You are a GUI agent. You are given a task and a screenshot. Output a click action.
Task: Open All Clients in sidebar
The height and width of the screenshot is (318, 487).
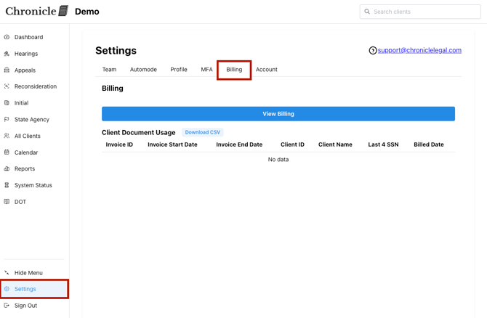[x=28, y=136]
